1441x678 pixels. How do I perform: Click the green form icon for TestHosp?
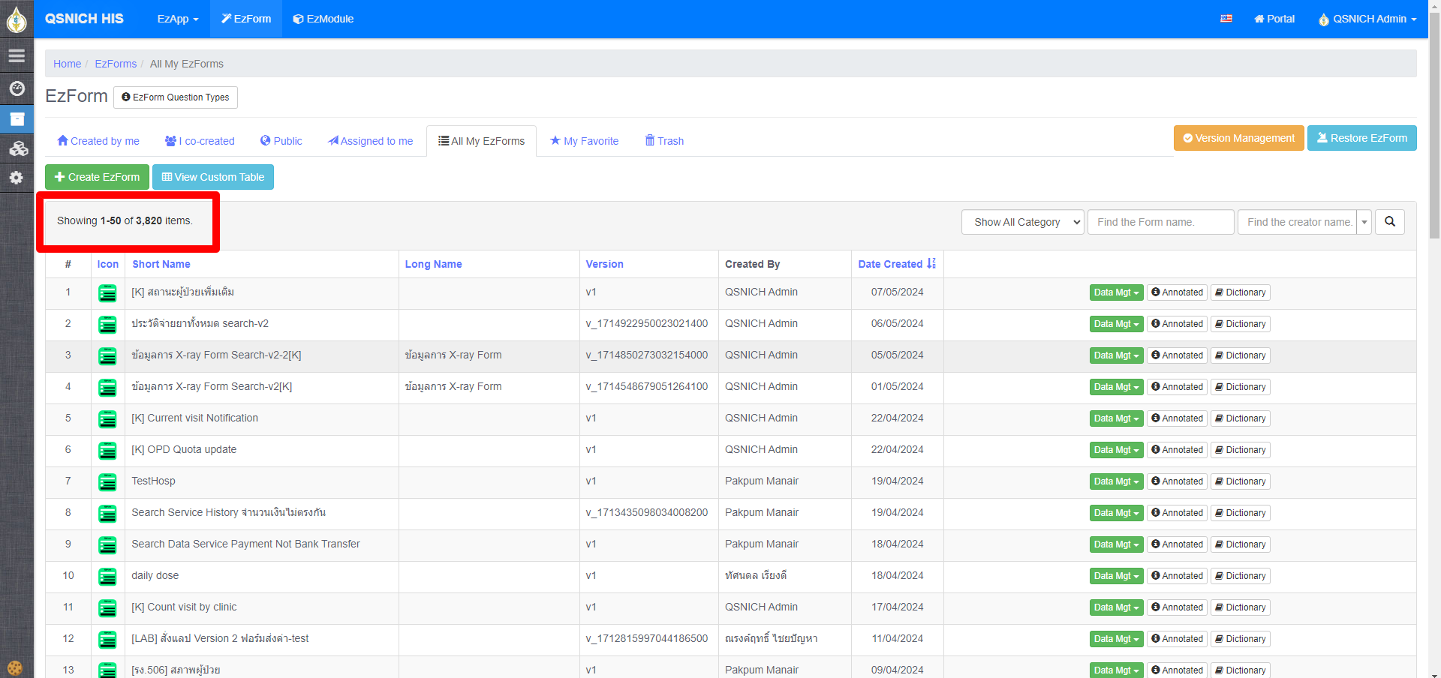tap(107, 482)
